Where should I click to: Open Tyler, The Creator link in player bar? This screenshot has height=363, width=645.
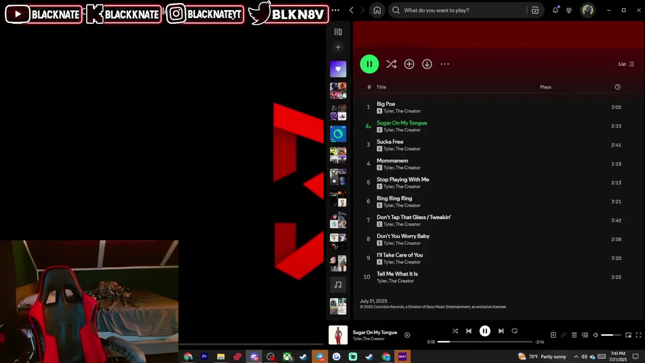[368, 339]
